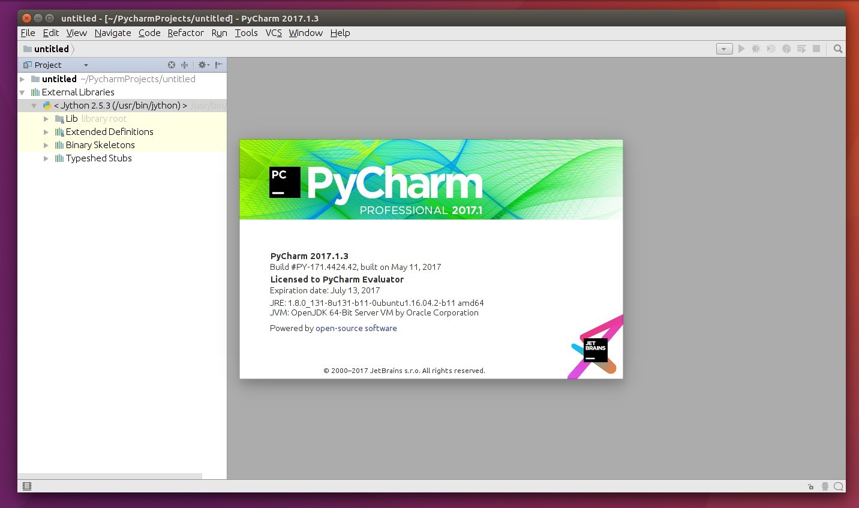Click the horizontal scrollbar of Project panel

pyautogui.click(x=110, y=476)
